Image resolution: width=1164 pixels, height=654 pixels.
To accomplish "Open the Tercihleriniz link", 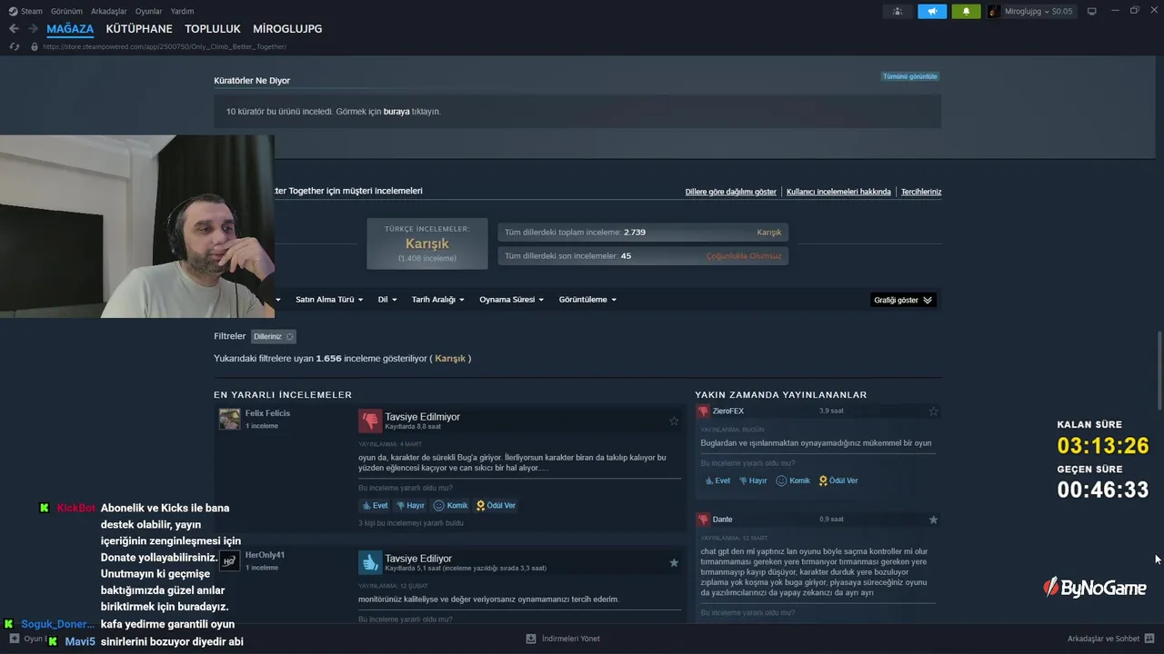I will (x=921, y=192).
